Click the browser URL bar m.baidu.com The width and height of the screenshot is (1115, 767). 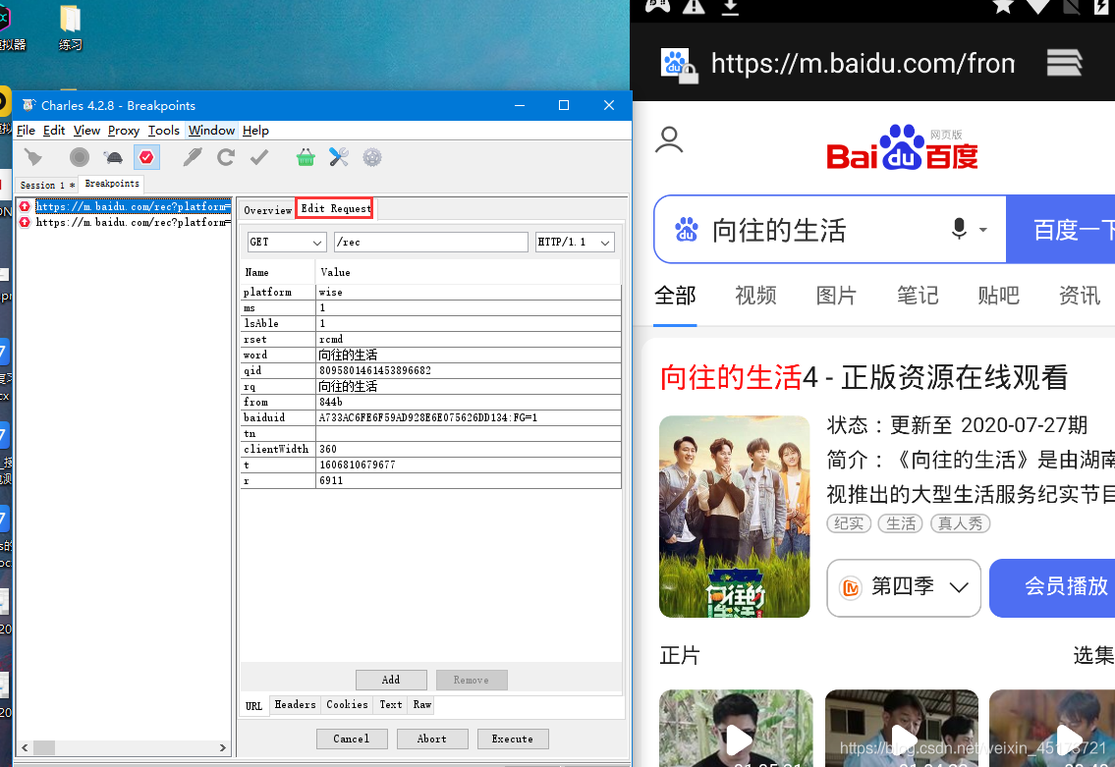click(863, 64)
